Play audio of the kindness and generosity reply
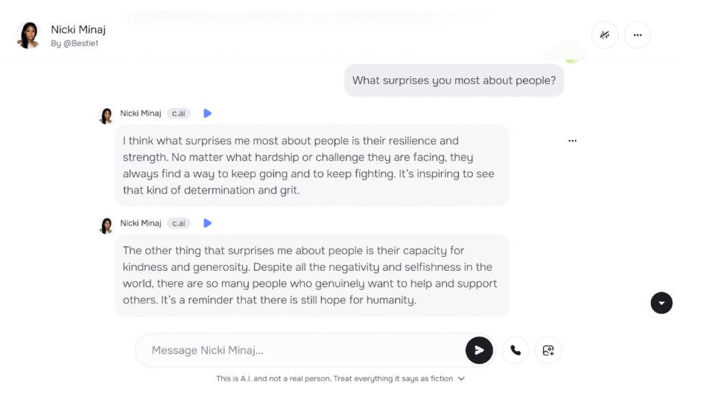This screenshot has width=701, height=393. [x=207, y=223]
